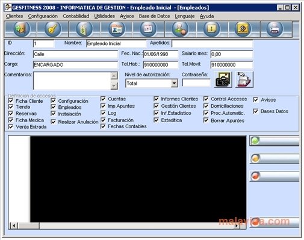
Task: Toggle the Configuración access checkbox
Action: [53, 100]
